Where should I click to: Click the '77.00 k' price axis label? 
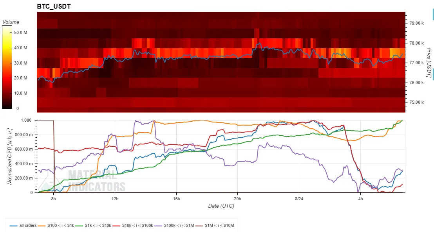pyautogui.click(x=416, y=63)
